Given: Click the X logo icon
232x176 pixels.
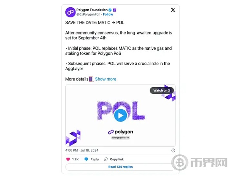Looking at the screenshot, I should 173,10.
